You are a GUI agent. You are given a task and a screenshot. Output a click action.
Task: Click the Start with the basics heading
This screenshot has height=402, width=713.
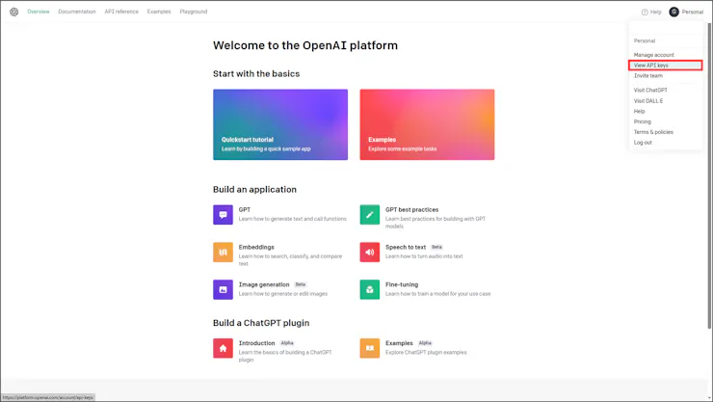pos(256,73)
